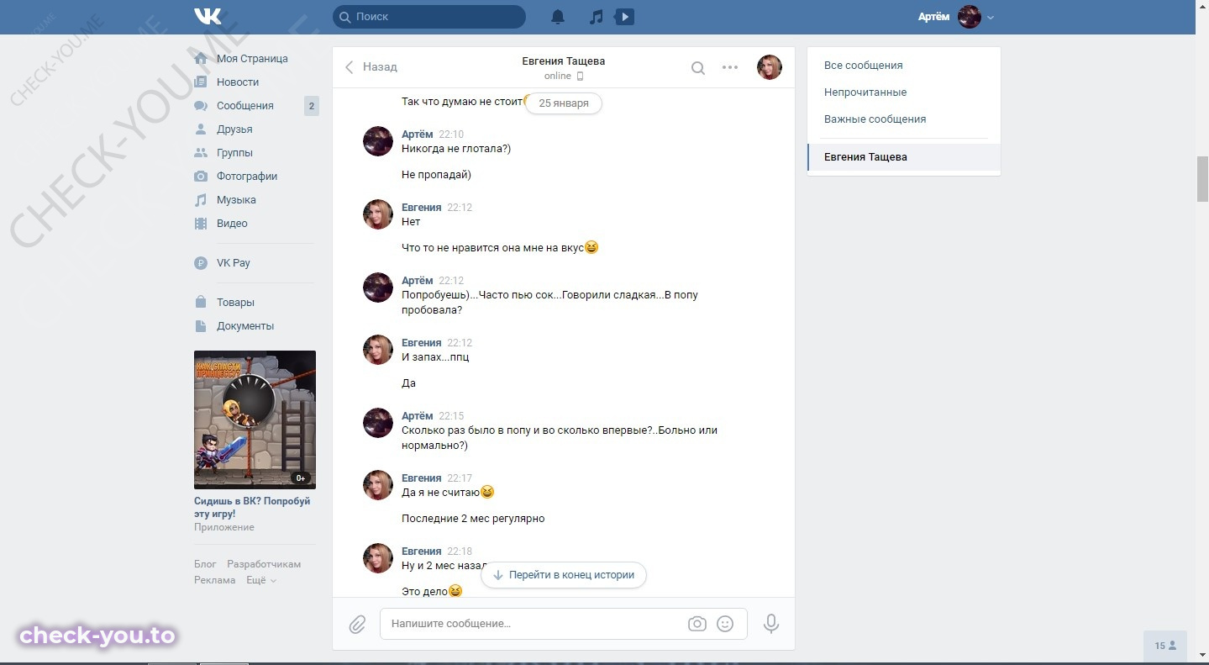This screenshot has height=665, width=1209.
Task: Click the Новости newspaper icon
Action: [x=201, y=82]
